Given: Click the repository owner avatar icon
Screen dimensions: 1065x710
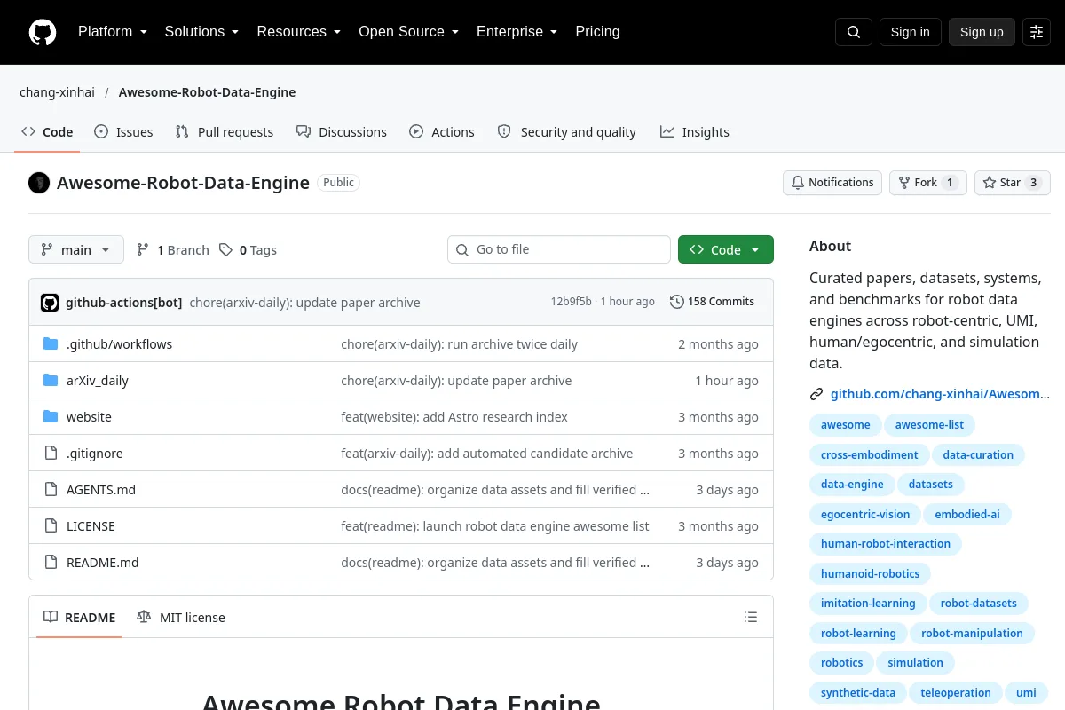Looking at the screenshot, I should [39, 183].
